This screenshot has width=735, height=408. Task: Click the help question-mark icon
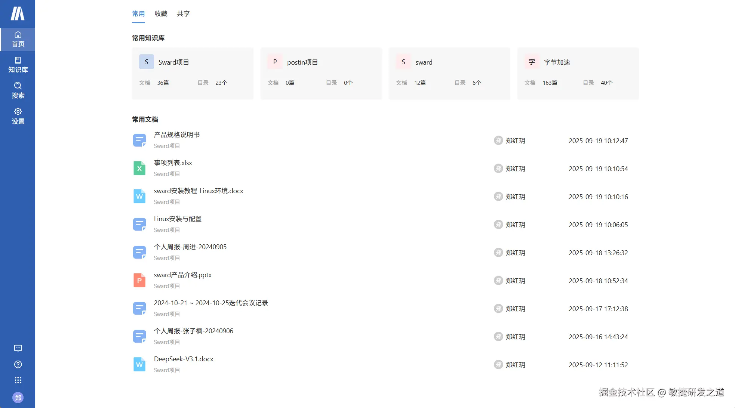point(18,364)
